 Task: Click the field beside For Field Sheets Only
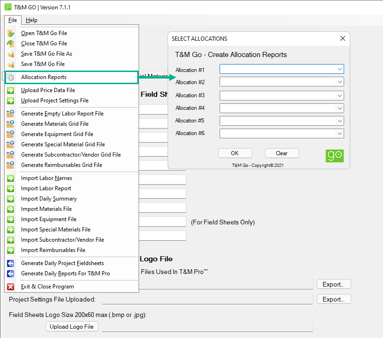pos(162,222)
